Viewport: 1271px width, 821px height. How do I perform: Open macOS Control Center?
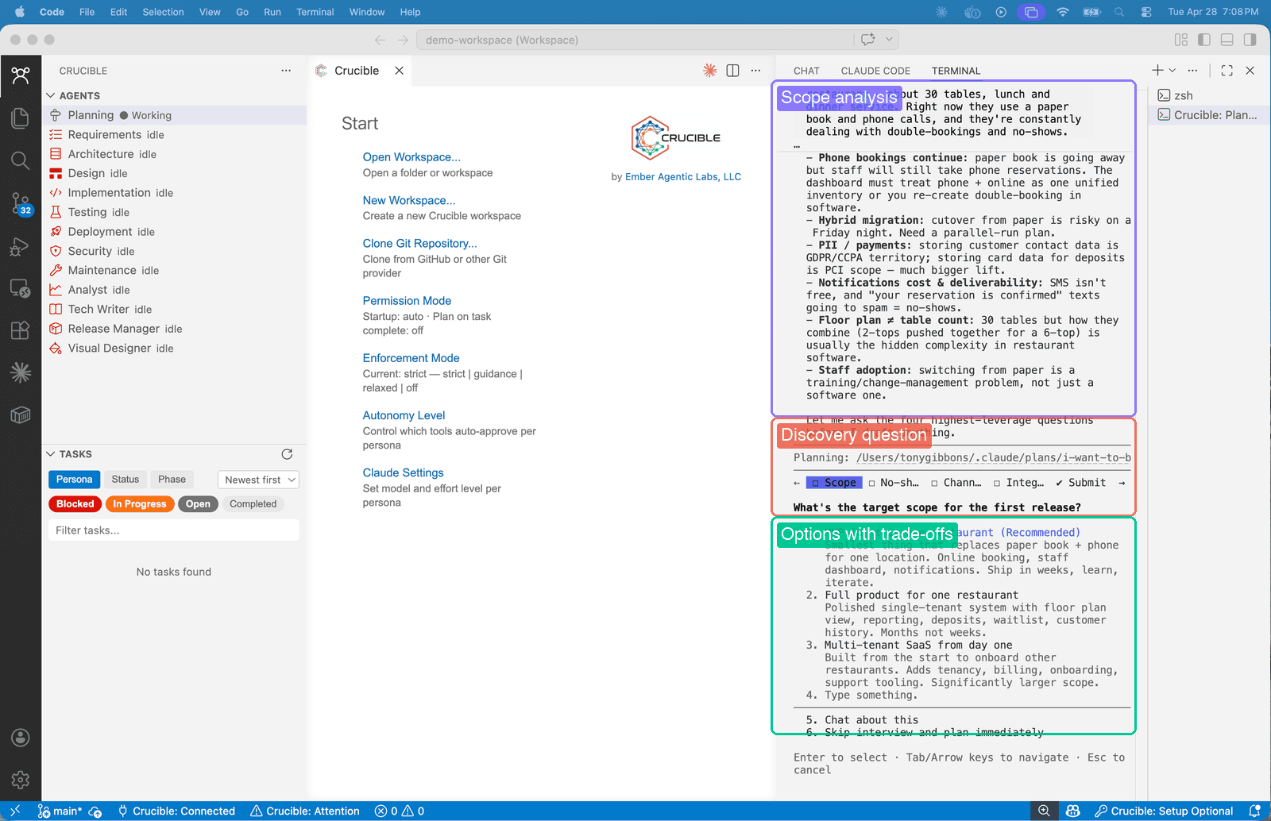coord(1146,12)
